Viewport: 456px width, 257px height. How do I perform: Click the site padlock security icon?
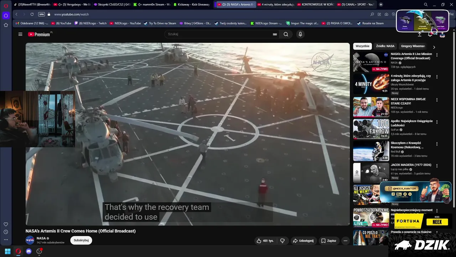[x=49, y=14]
